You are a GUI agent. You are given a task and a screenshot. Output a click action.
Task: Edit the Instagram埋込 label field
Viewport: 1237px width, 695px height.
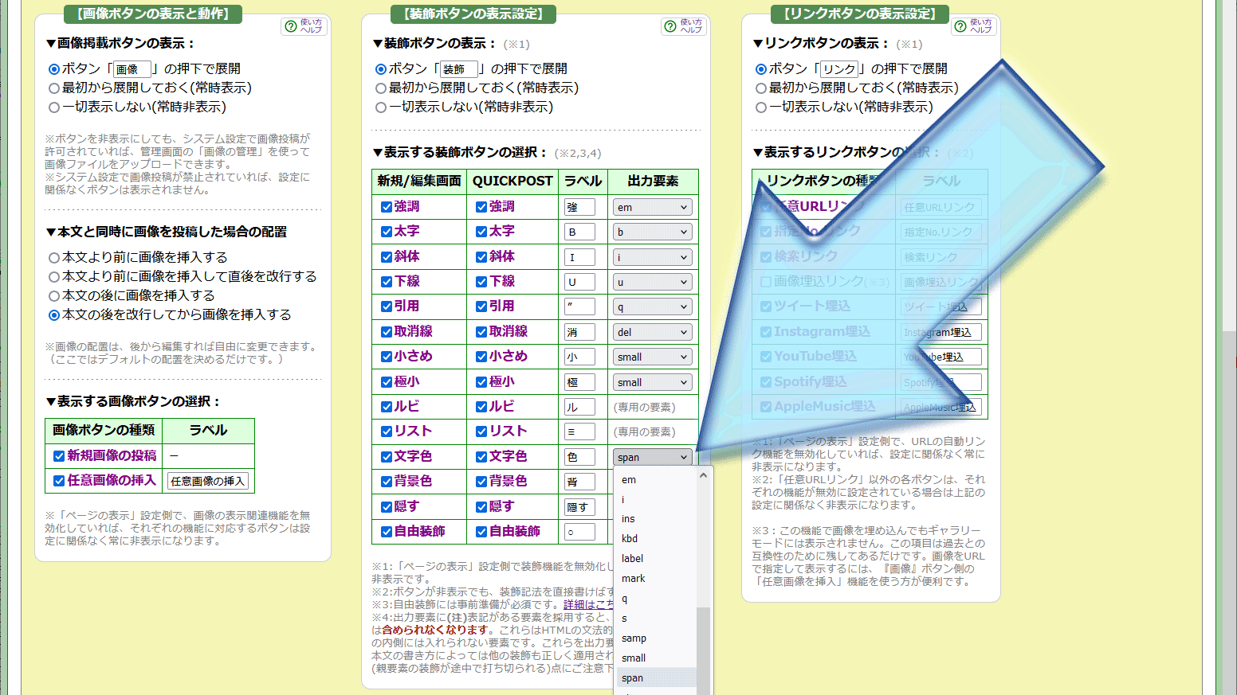click(x=941, y=332)
